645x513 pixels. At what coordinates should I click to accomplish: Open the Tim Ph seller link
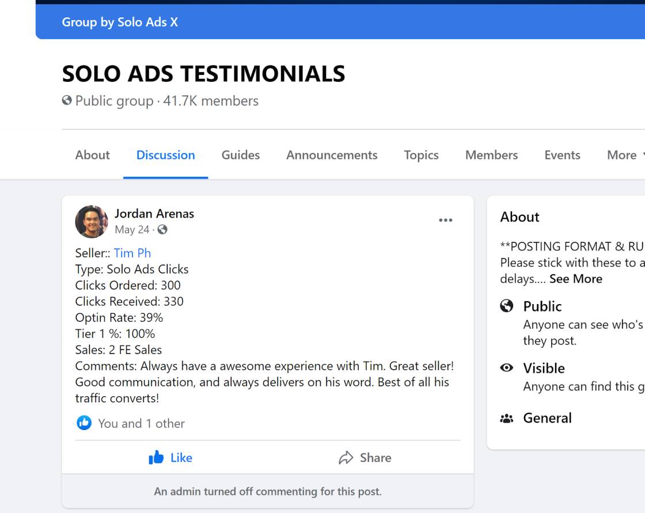(132, 253)
